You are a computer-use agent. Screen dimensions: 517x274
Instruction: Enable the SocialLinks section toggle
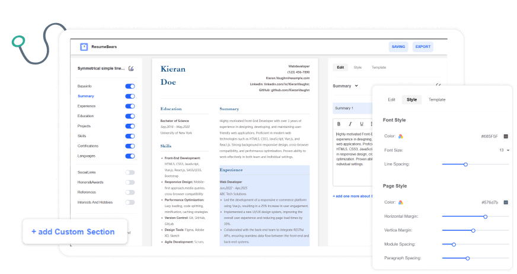pyautogui.click(x=130, y=172)
